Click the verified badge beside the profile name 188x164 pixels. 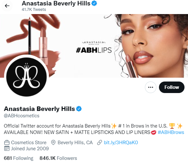tap(79, 109)
